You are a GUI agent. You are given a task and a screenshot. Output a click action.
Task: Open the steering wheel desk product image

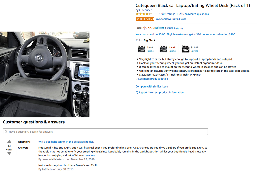[45, 74]
